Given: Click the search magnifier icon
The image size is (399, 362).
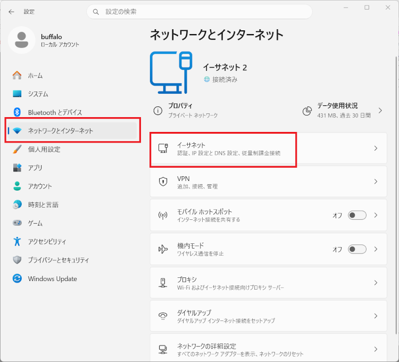Looking at the screenshot, I should (96, 12).
